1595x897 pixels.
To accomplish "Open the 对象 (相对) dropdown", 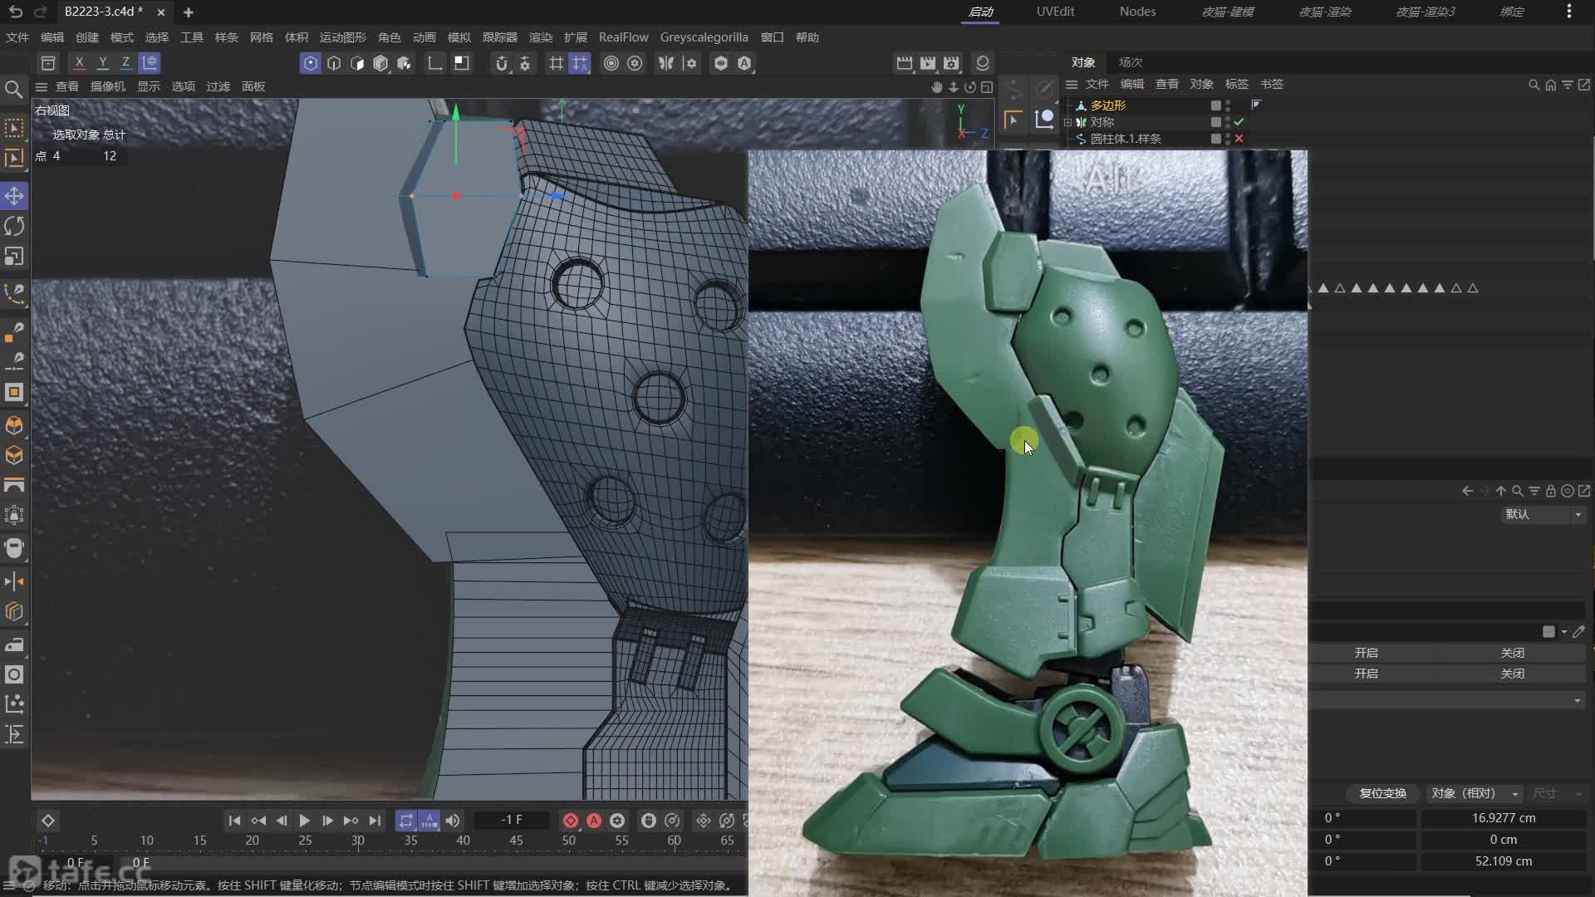I will click(x=1475, y=793).
